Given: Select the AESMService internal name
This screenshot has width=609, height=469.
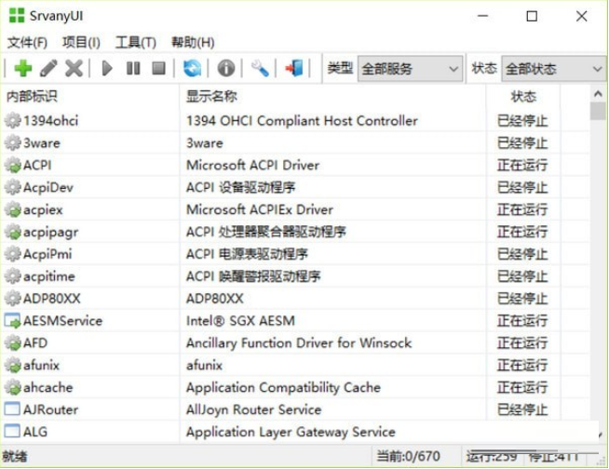Looking at the screenshot, I should tap(63, 321).
